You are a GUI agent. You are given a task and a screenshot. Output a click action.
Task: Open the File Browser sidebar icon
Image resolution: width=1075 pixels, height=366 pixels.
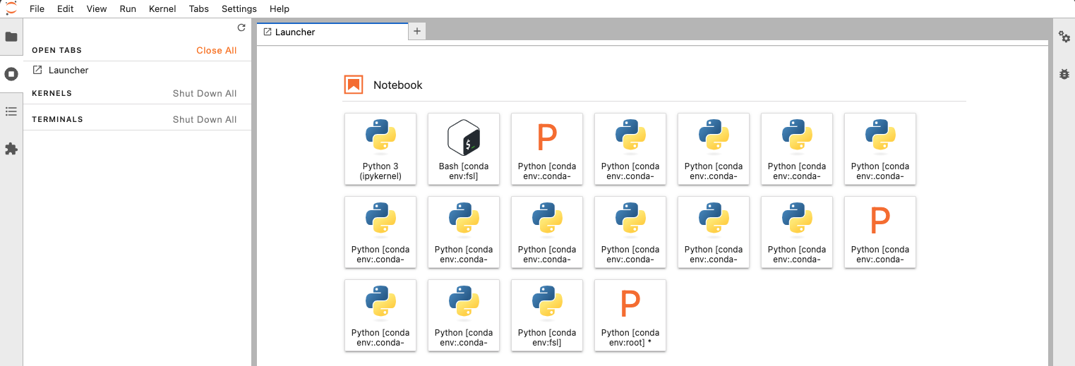point(11,37)
